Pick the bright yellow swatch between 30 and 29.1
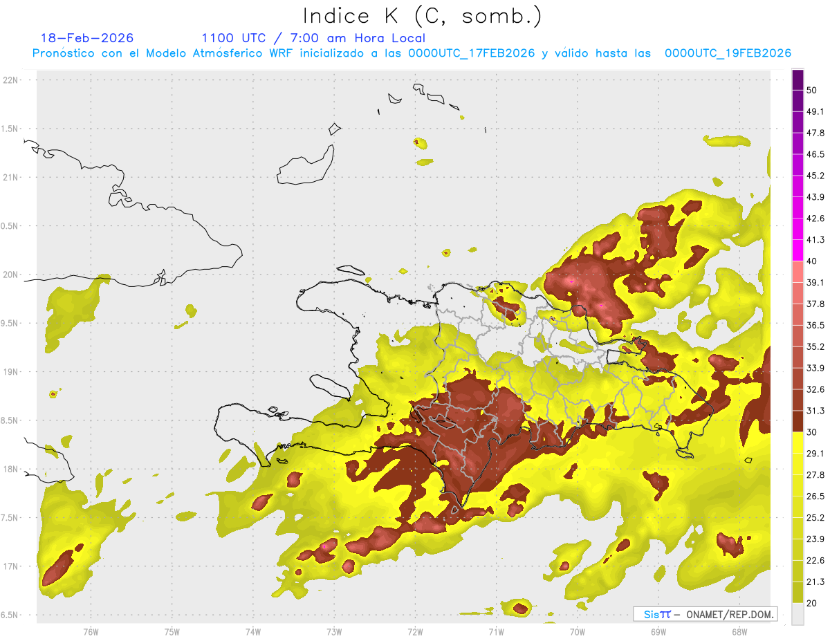This screenshot has width=830, height=641. (x=797, y=443)
